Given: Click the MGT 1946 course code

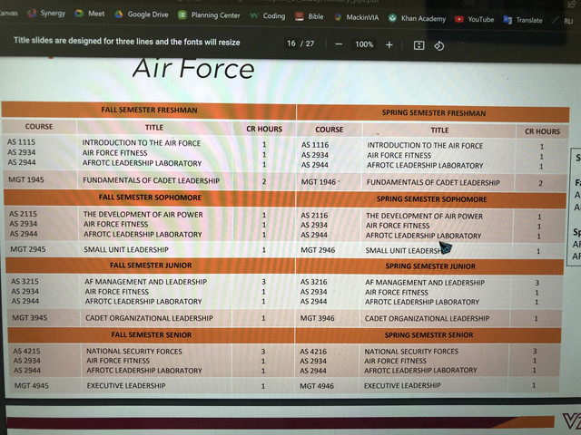Looking at the screenshot, I should 319,182.
